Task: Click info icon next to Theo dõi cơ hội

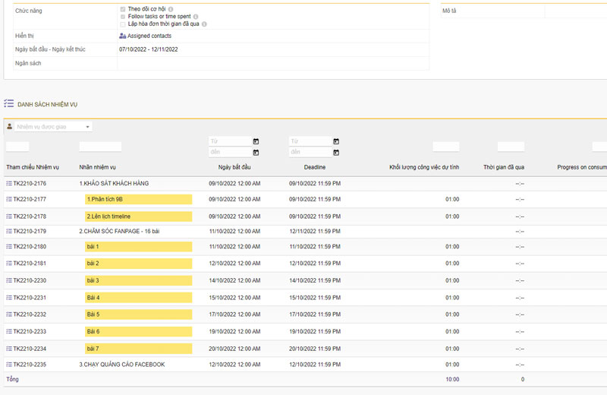Action: [x=171, y=9]
